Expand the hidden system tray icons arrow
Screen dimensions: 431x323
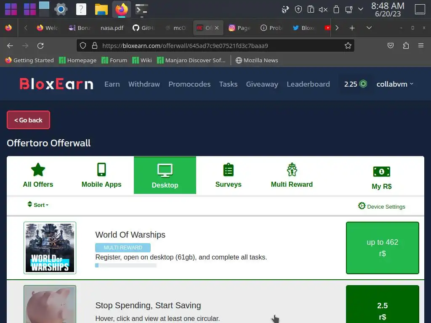[361, 9]
